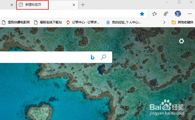Open the profile avatar menu
The width and height of the screenshot is (195, 120).
[x=178, y=14]
